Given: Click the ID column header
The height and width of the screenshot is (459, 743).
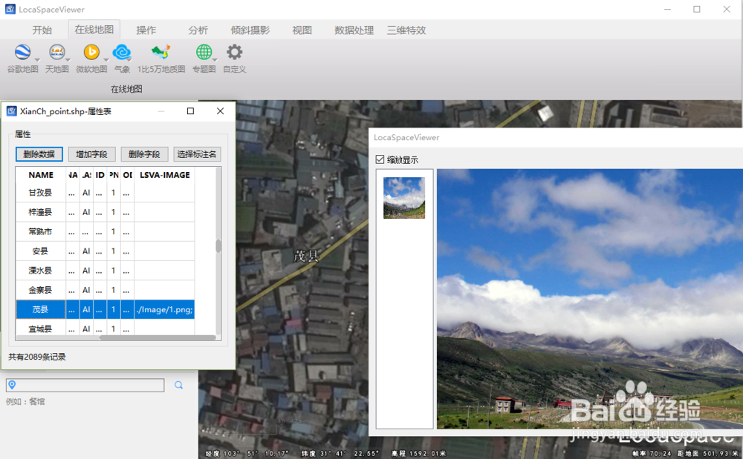Looking at the screenshot, I should [100, 175].
